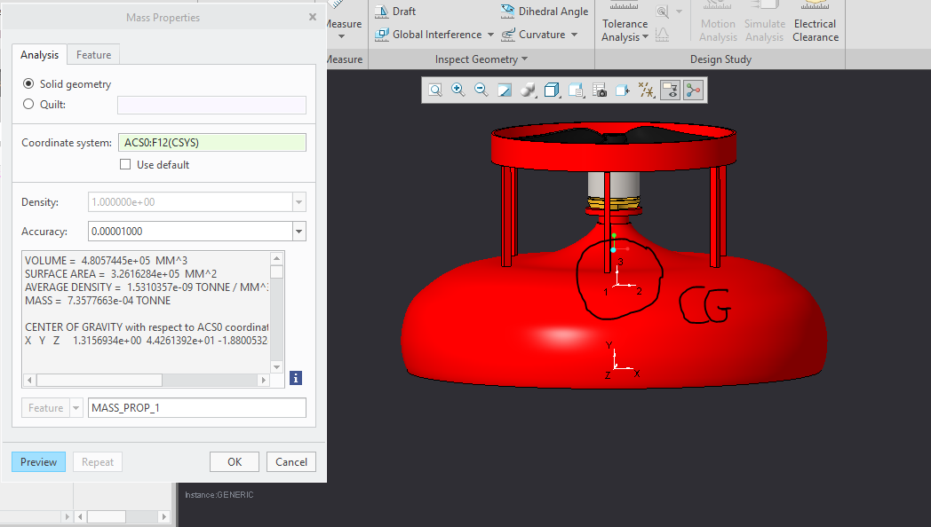This screenshot has width=931, height=527.
Task: Click the results scroll-left arrow
Action: coord(29,380)
